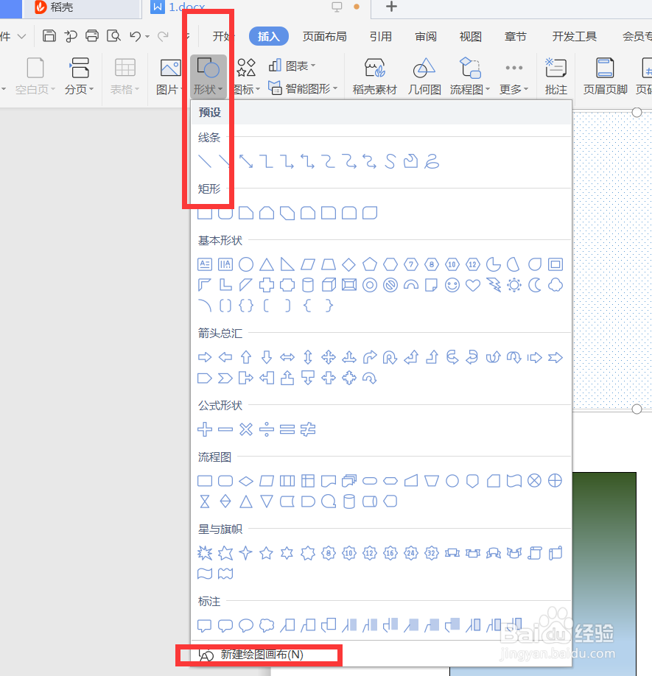Select the not-equal formula shape
This screenshot has width=652, height=676.
(308, 429)
